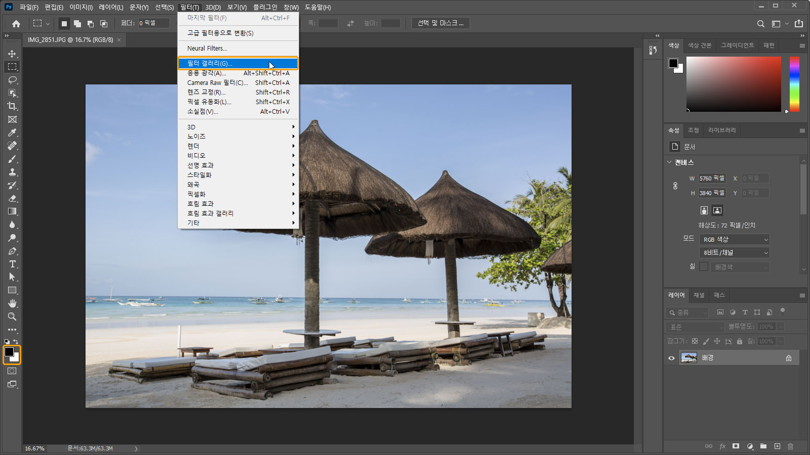Toggle visibility of 배경 layer eye icon
The height and width of the screenshot is (455, 810).
[671, 358]
